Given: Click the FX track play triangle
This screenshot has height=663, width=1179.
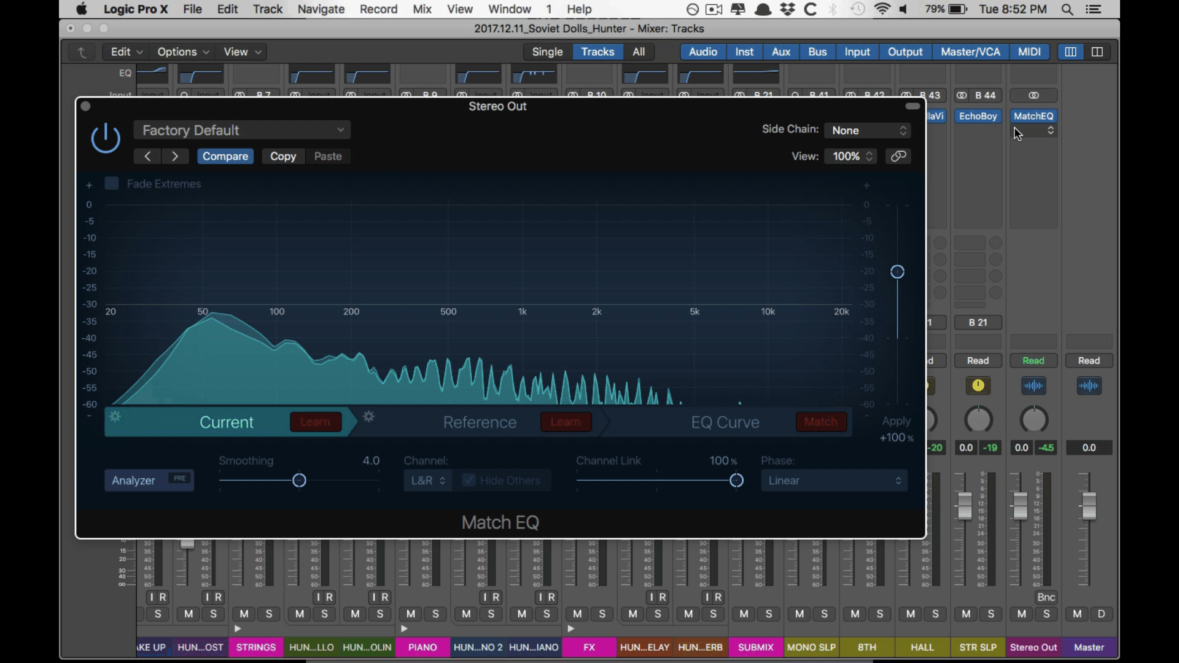Looking at the screenshot, I should (570, 629).
